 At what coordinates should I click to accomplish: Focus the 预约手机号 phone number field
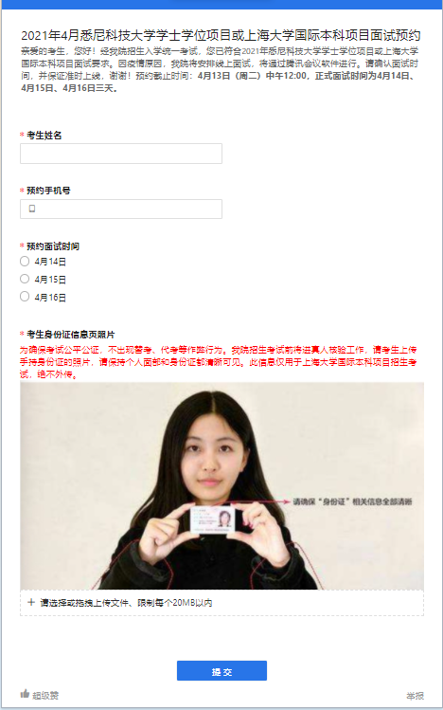click(x=121, y=209)
